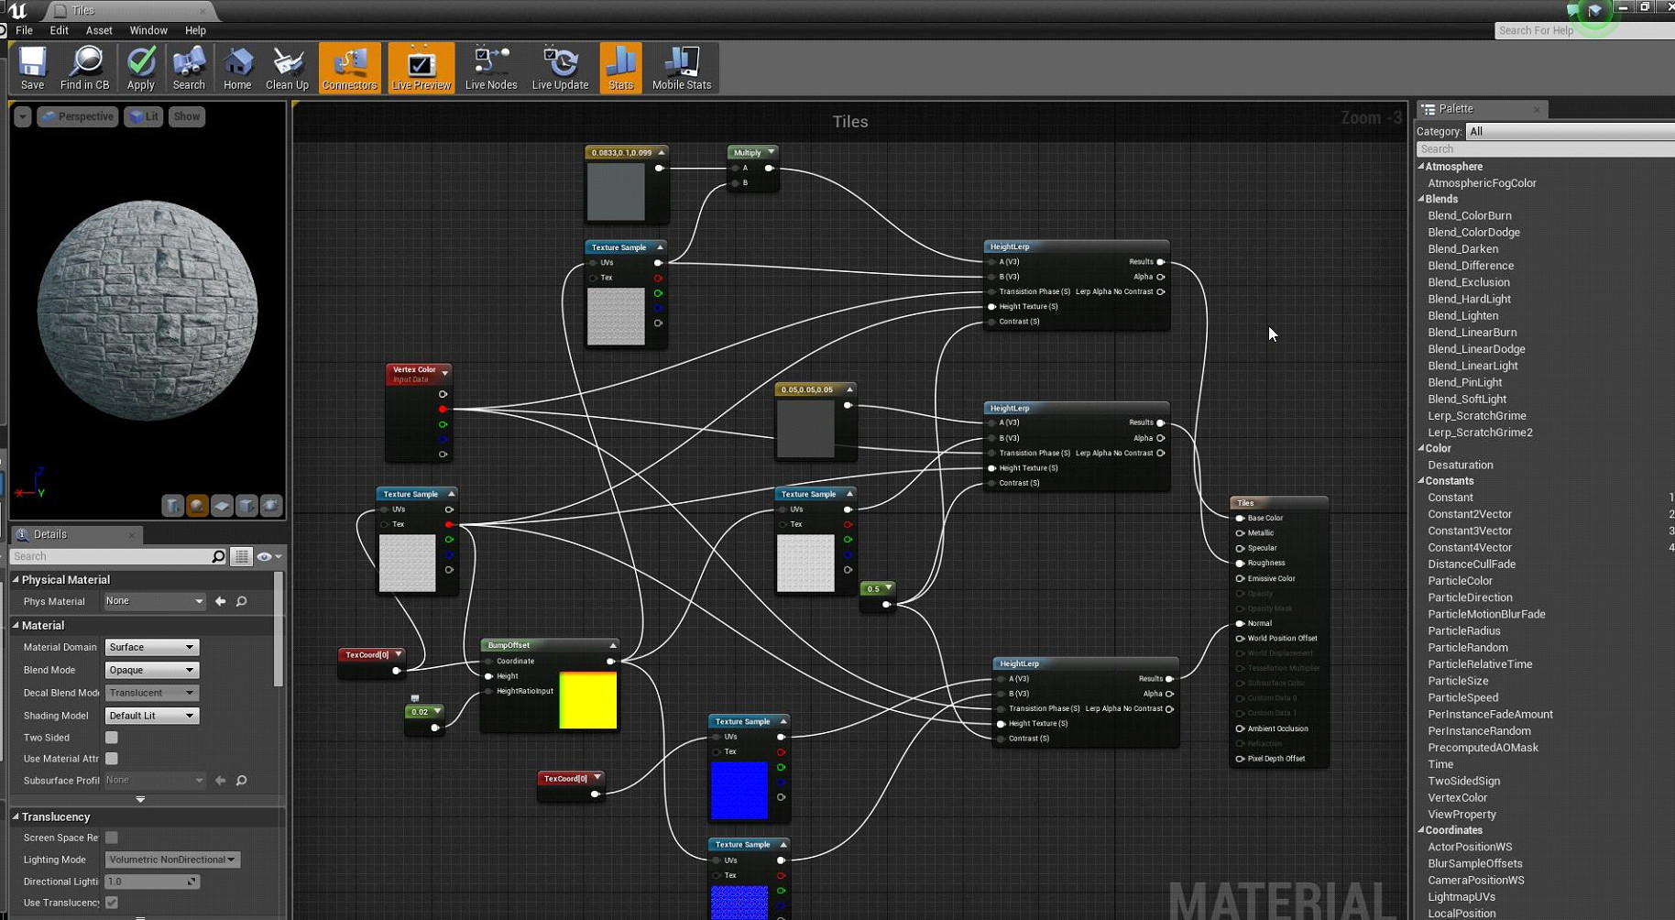
Task: Open the Asset menu
Action: click(x=99, y=30)
